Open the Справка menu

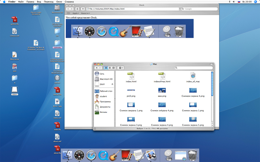point(69,2)
